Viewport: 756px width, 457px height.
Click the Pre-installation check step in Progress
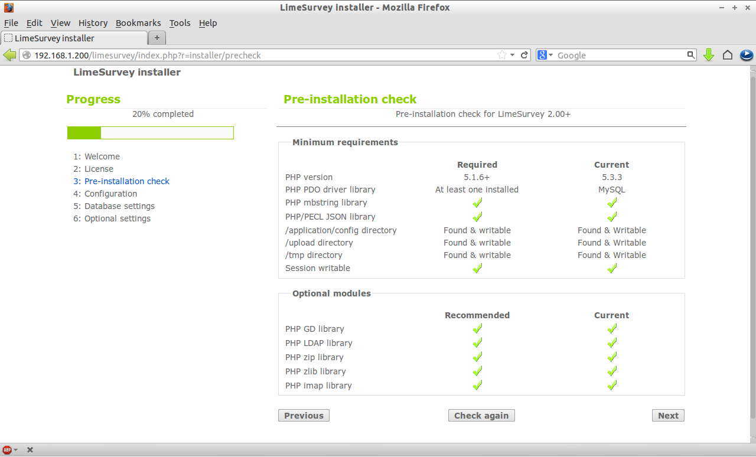[127, 181]
